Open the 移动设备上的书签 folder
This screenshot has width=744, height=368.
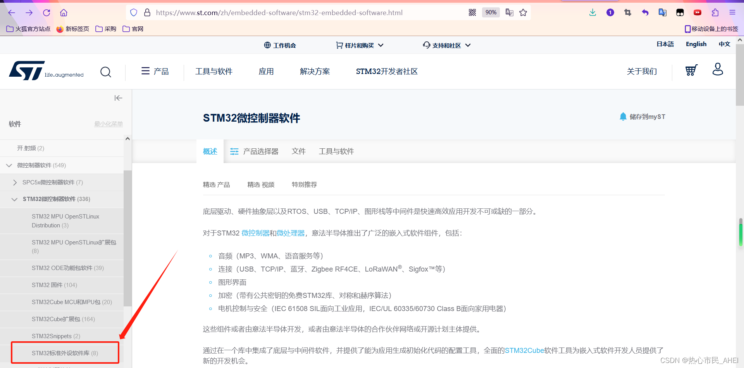point(711,29)
